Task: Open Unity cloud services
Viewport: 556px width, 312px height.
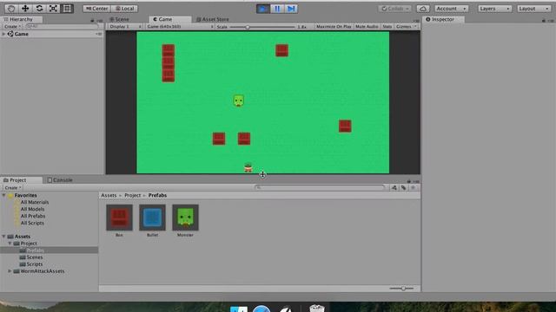Action: click(423, 9)
